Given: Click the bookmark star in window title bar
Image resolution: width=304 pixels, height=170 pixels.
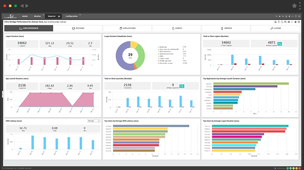Looking at the screenshot, I should [x=294, y=5].
